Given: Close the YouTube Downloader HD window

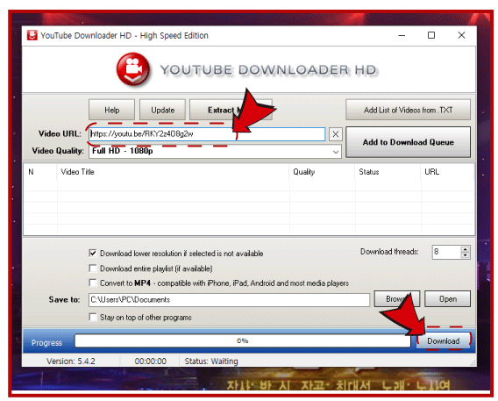Looking at the screenshot, I should click(x=461, y=35).
